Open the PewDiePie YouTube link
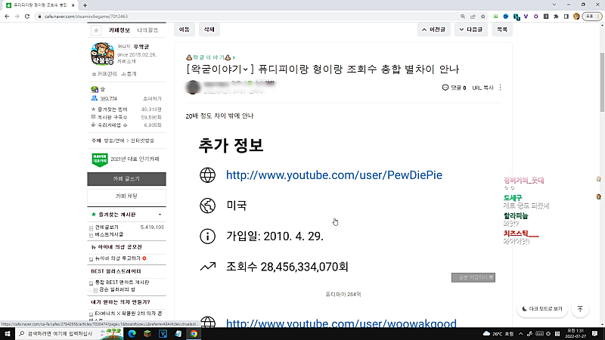This screenshot has width=605, height=340. (334, 175)
